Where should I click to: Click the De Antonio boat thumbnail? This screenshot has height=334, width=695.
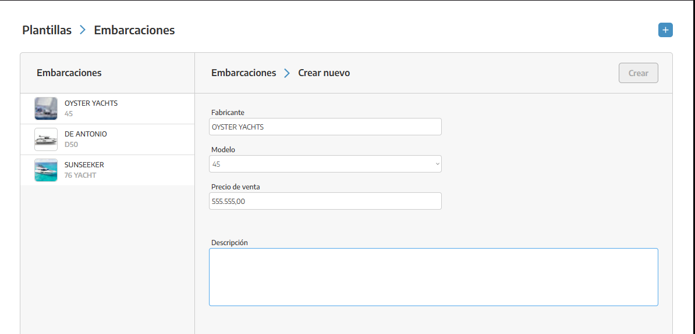coord(46,139)
